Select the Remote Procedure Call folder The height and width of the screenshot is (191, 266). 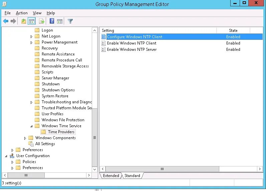click(62, 60)
